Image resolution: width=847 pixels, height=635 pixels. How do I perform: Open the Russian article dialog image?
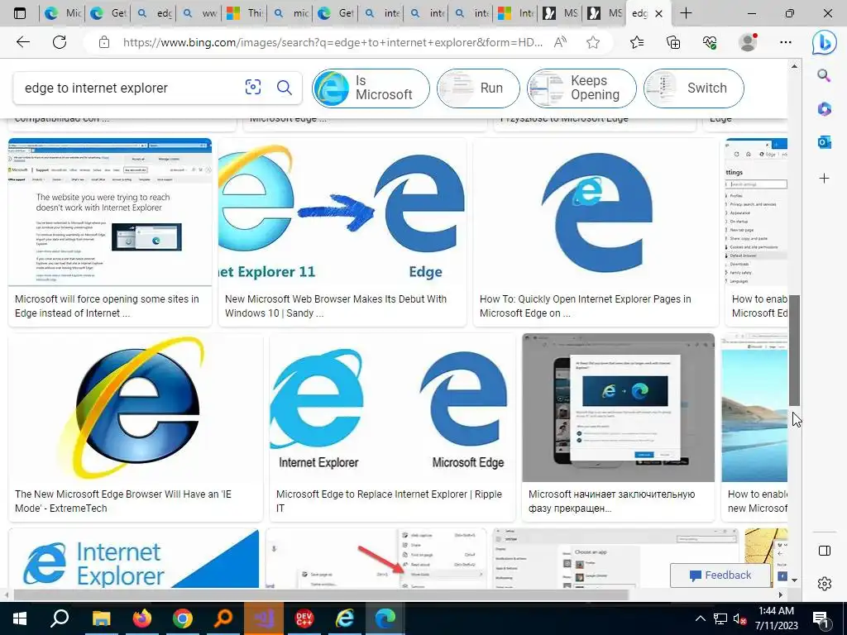pyautogui.click(x=618, y=408)
